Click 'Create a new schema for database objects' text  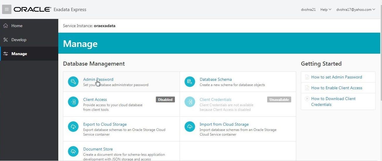pos(232,85)
